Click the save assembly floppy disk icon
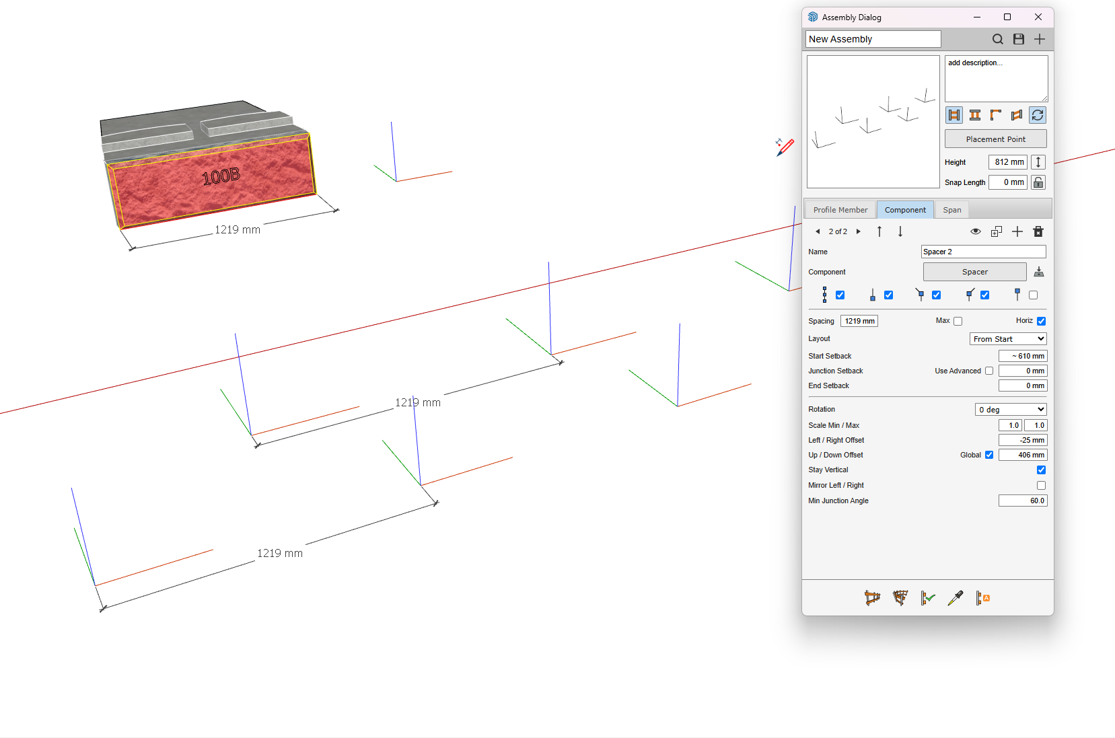1115x738 pixels. 1019,39
